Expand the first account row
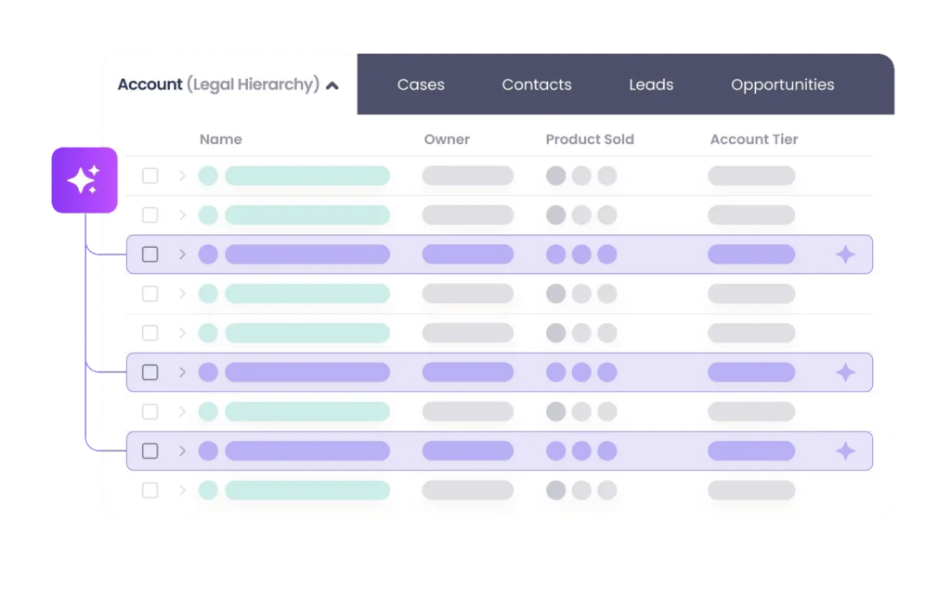The width and height of the screenshot is (951, 611). [x=182, y=175]
